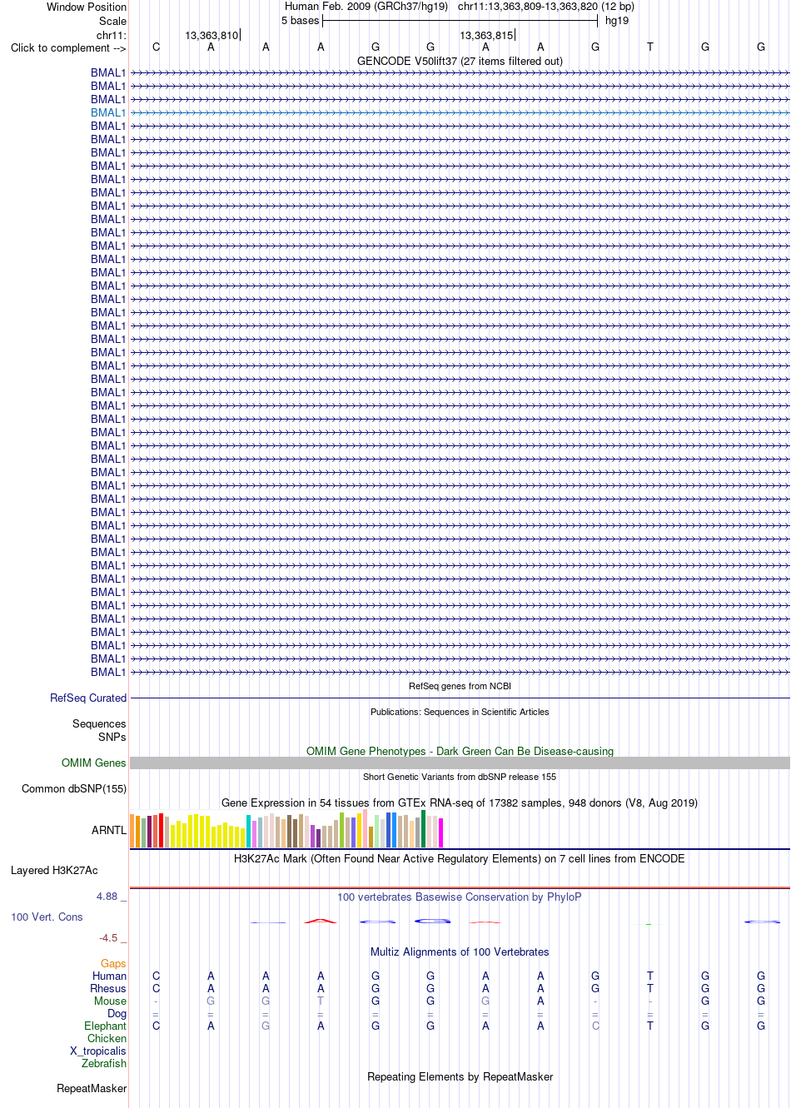Click the Common dbSNP(155) track label
The width and height of the screenshot is (791, 1108).
coord(74,788)
